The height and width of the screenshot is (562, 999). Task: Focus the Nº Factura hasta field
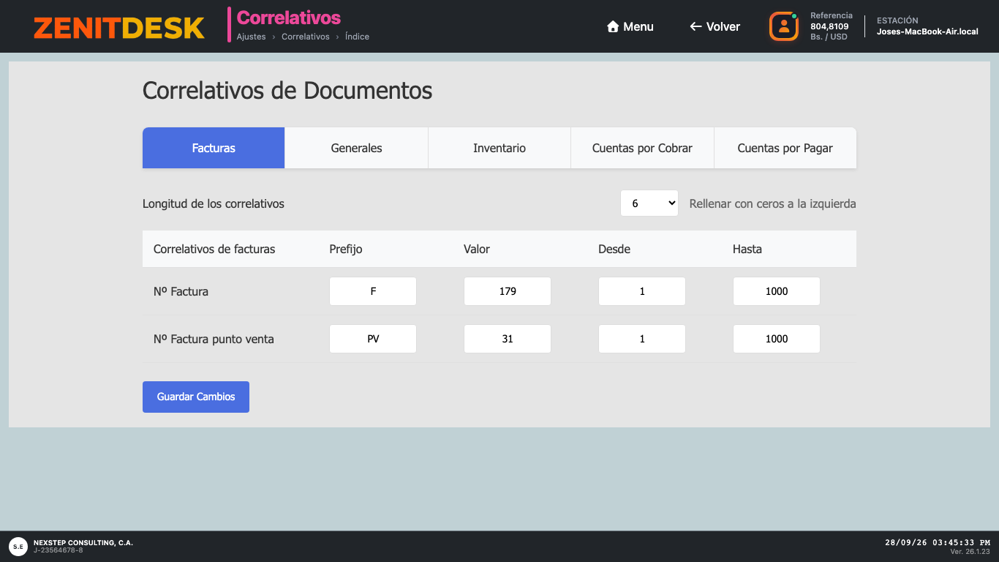point(777,291)
